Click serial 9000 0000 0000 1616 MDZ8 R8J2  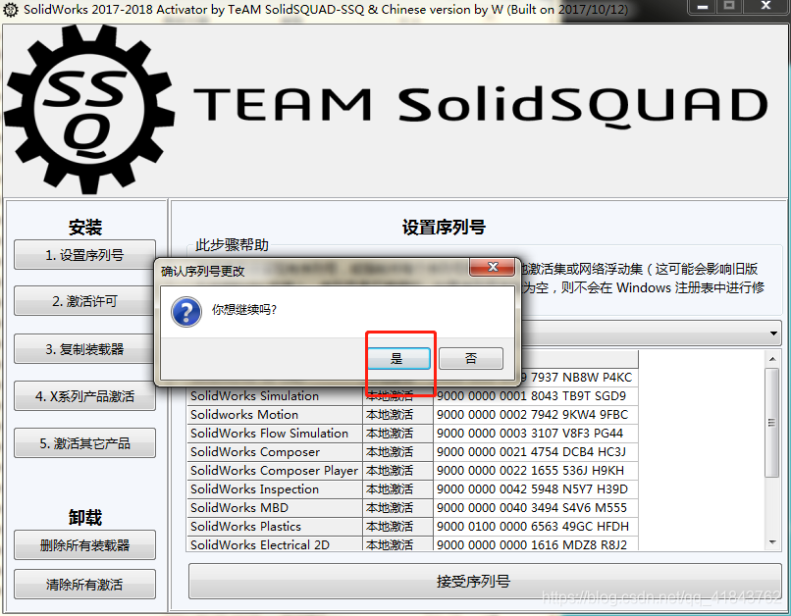536,544
